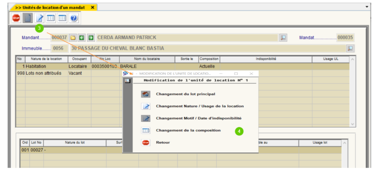
Task: Select Changement Motif / Date d'indisponibilité
Action: [x=199, y=118]
